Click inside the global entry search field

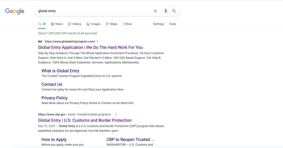pyautogui.click(x=94, y=11)
